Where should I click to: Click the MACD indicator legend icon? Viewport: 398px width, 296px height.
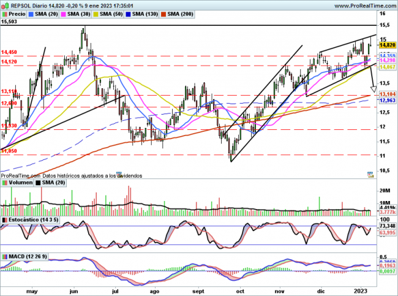tap(4, 256)
